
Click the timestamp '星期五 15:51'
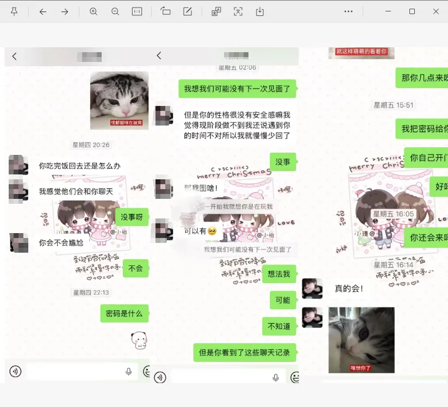point(394,105)
